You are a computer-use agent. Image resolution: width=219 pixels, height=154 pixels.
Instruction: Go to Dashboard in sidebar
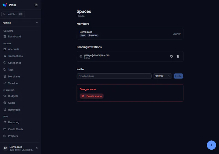pyautogui.click(x=20, y=36)
